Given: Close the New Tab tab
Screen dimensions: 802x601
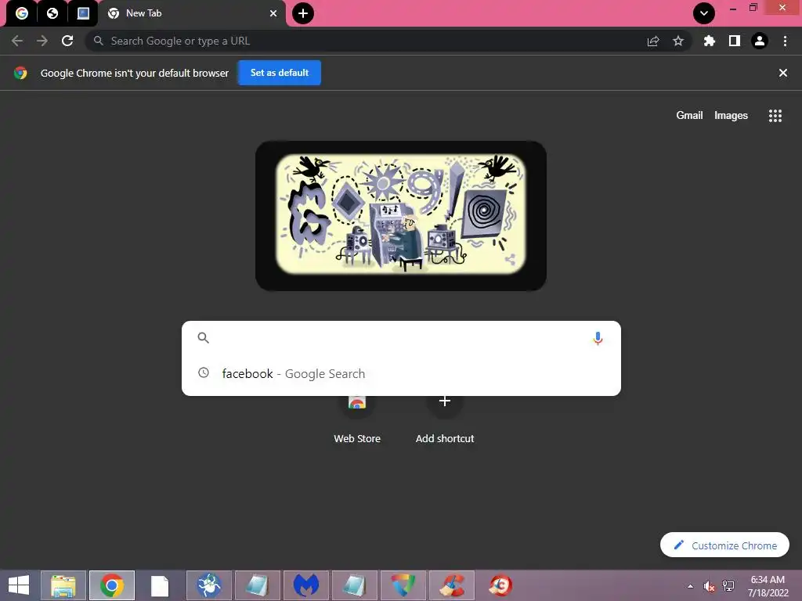Looking at the screenshot, I should [273, 13].
